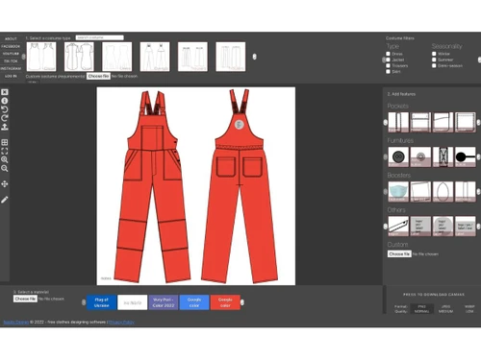481x360 pixels.
Task: Open the ABOUT menu item
Action: [11, 38]
